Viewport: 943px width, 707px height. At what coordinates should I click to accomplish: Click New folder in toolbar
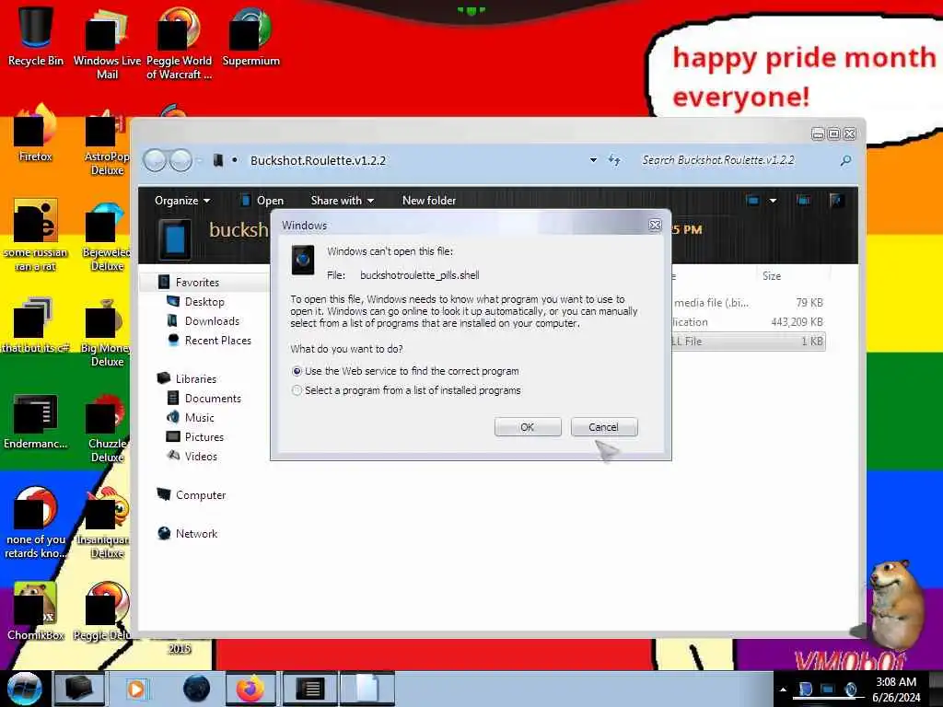click(429, 200)
